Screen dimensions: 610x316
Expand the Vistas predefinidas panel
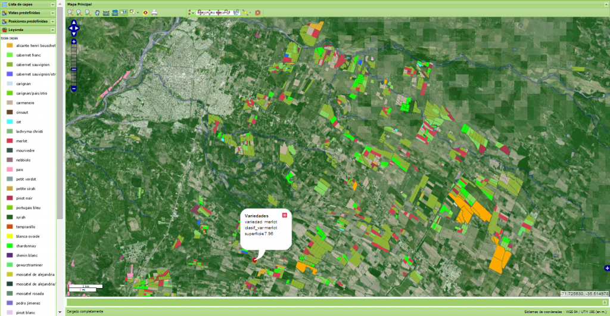[53, 13]
